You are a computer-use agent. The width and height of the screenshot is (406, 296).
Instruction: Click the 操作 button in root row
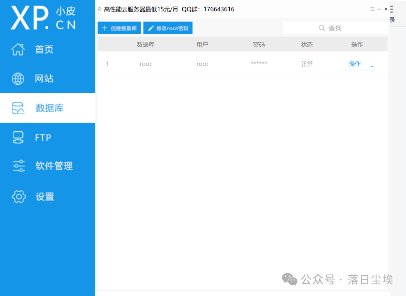coord(354,64)
